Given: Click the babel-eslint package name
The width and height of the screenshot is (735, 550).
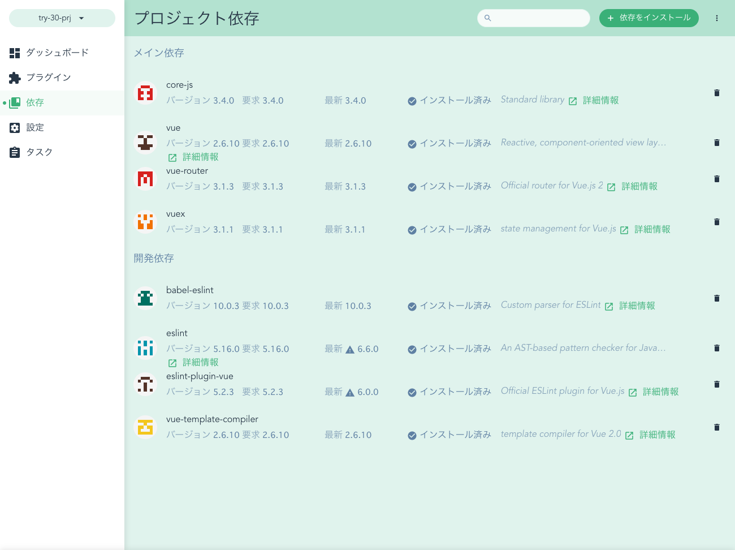Looking at the screenshot, I should click(190, 290).
